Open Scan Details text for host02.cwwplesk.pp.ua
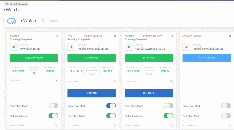The width and height of the screenshot is (234, 130). coord(130,81)
